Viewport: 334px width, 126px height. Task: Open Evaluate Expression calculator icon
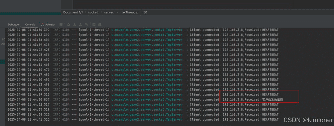tap(94, 25)
